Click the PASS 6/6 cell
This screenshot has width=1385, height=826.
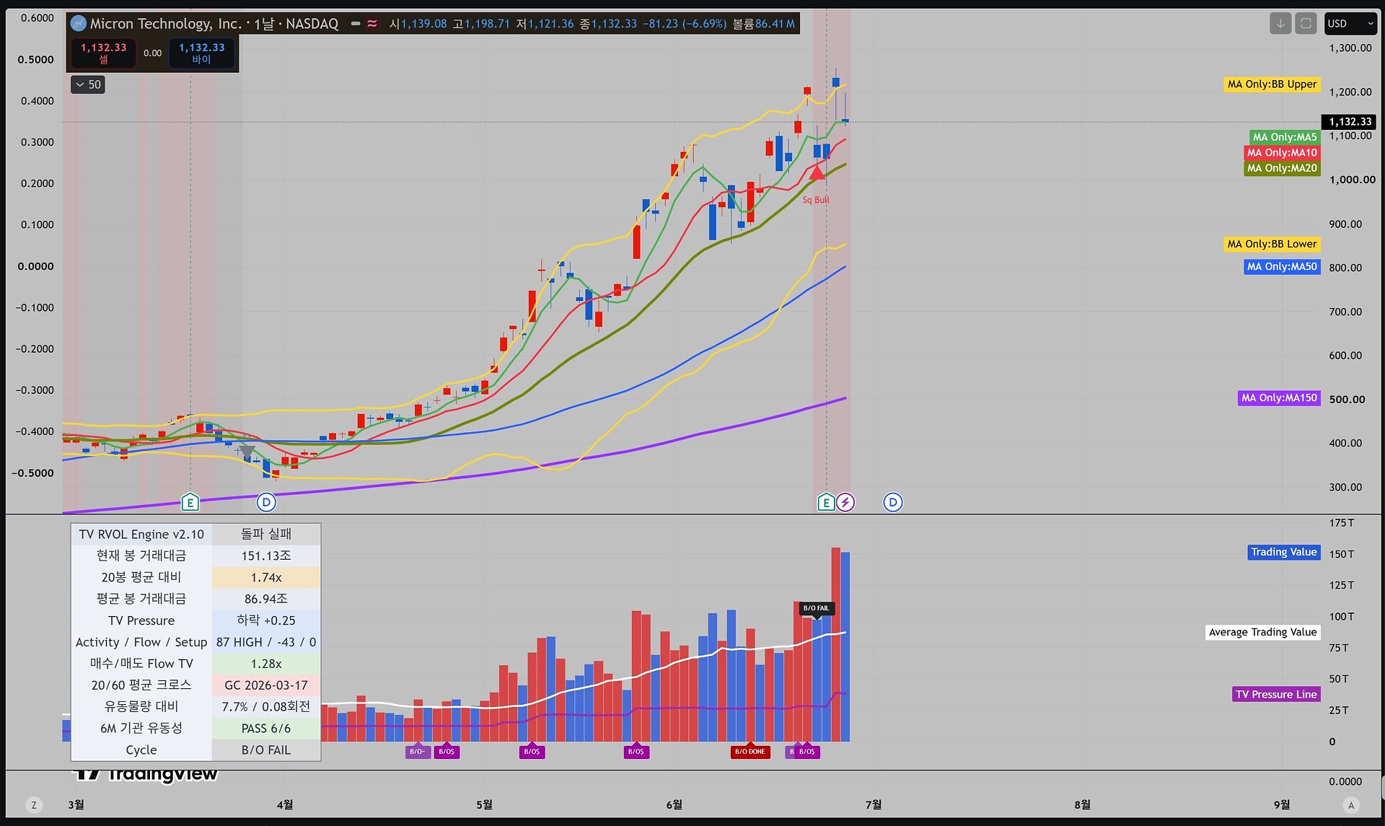pos(266,729)
